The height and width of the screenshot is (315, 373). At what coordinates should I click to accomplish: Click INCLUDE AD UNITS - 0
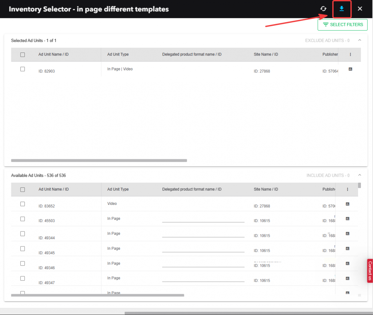point(328,175)
